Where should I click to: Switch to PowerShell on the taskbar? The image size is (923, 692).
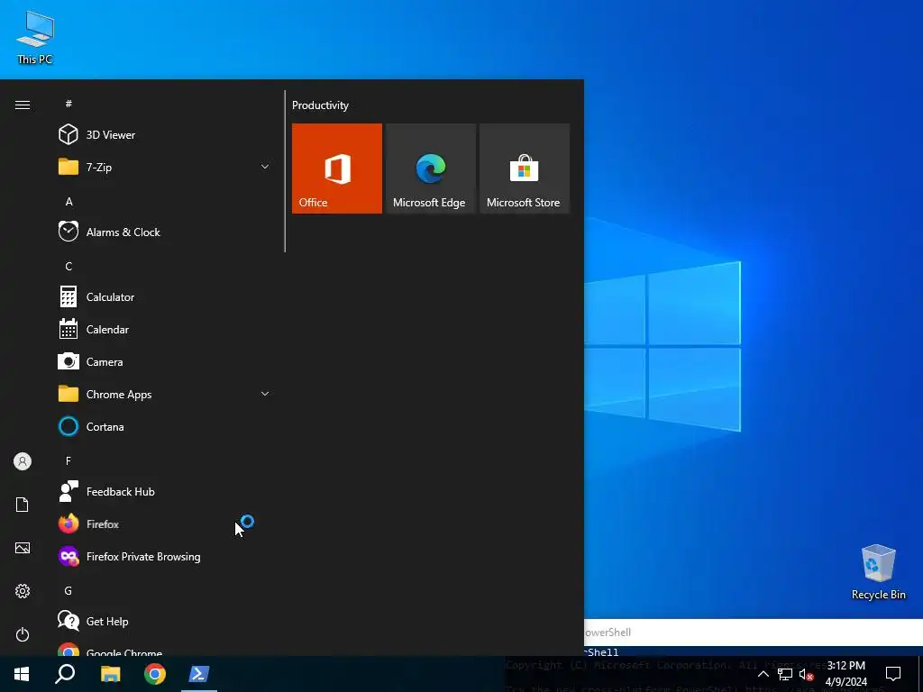[x=199, y=674]
